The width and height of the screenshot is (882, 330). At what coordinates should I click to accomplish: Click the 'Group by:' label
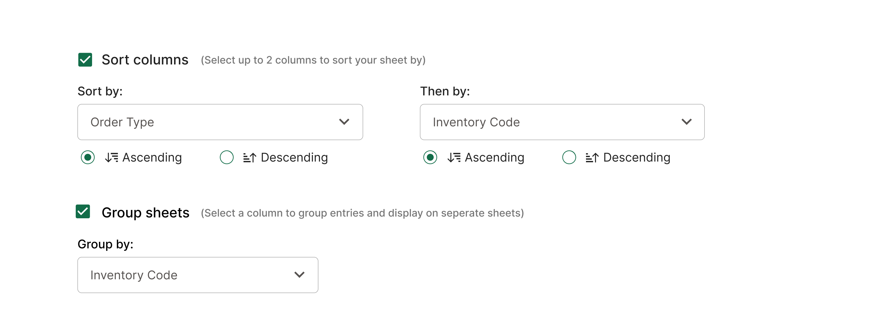pos(106,244)
